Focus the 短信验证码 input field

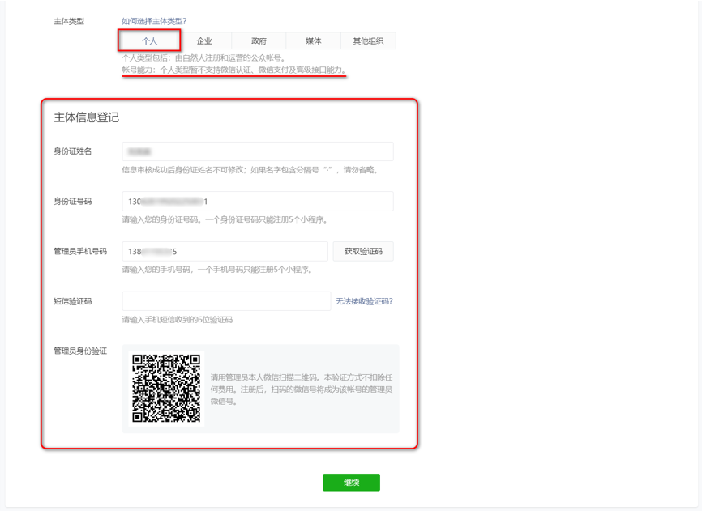pyautogui.click(x=226, y=301)
